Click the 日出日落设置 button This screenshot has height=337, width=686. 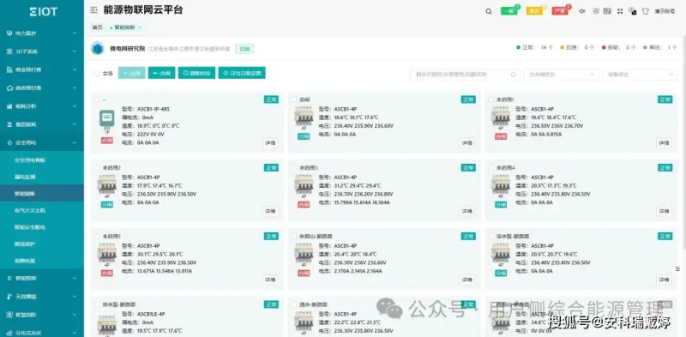click(x=242, y=73)
